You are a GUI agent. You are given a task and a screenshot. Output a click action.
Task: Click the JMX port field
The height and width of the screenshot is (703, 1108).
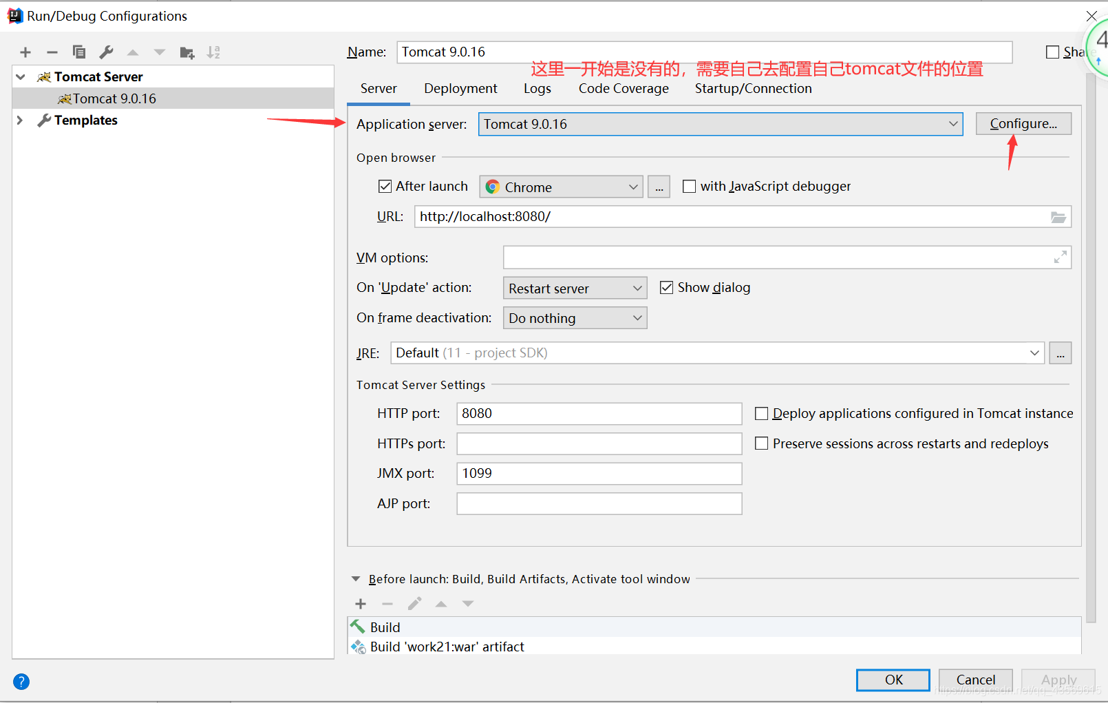pos(599,474)
